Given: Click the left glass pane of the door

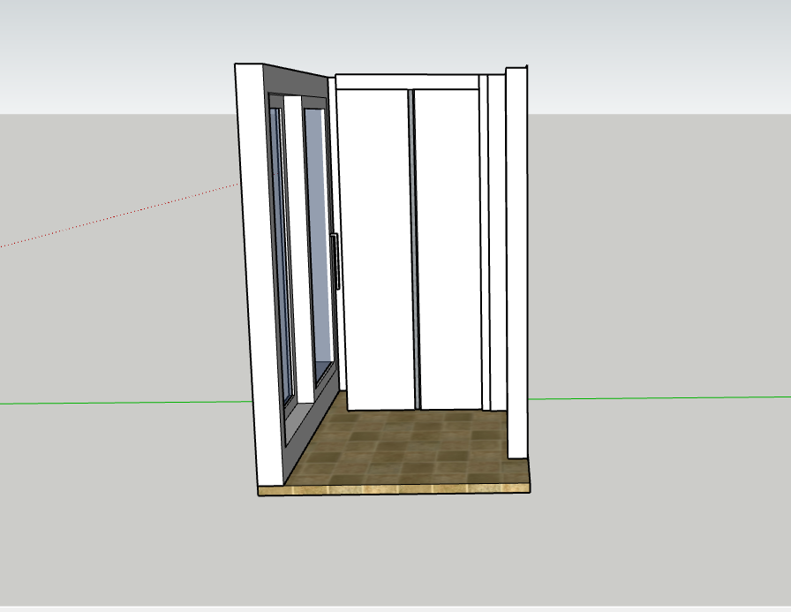Looking at the screenshot, I should click(281, 253).
